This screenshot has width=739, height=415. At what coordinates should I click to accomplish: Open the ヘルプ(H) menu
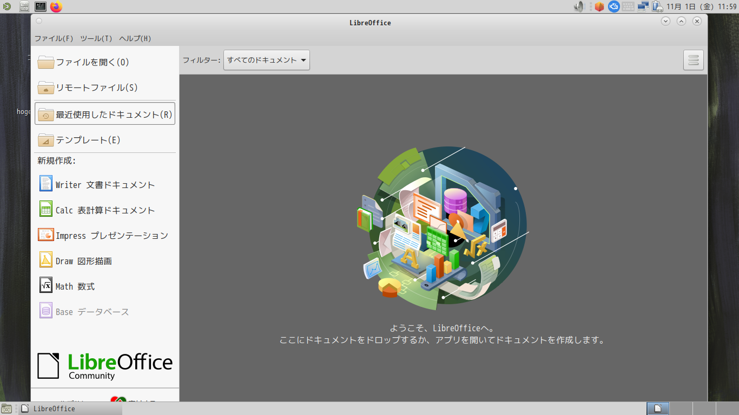coord(135,38)
